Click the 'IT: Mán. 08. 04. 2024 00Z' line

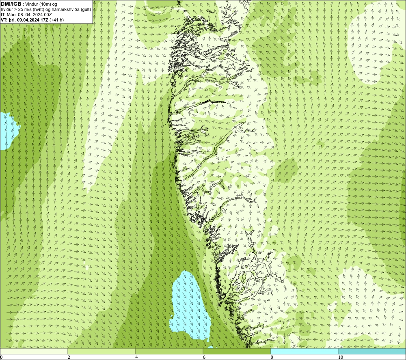point(26,15)
